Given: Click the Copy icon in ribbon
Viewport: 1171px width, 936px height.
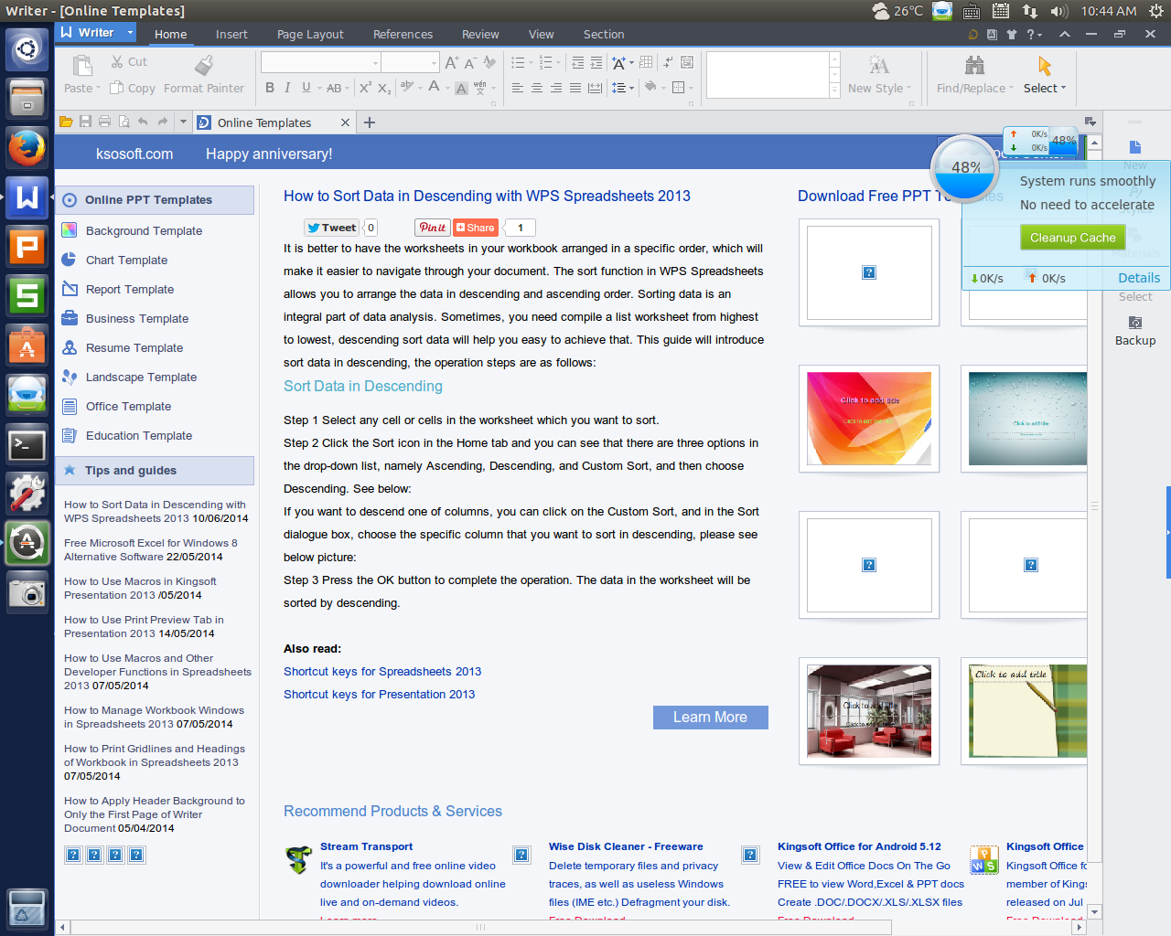Looking at the screenshot, I should pyautogui.click(x=117, y=88).
